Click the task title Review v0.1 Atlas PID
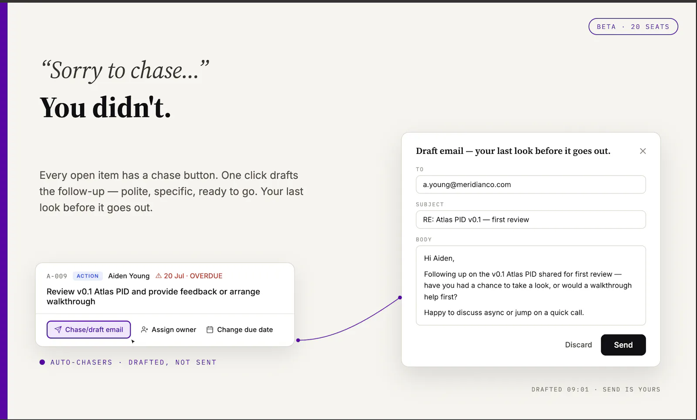The width and height of the screenshot is (697, 420). point(153,297)
